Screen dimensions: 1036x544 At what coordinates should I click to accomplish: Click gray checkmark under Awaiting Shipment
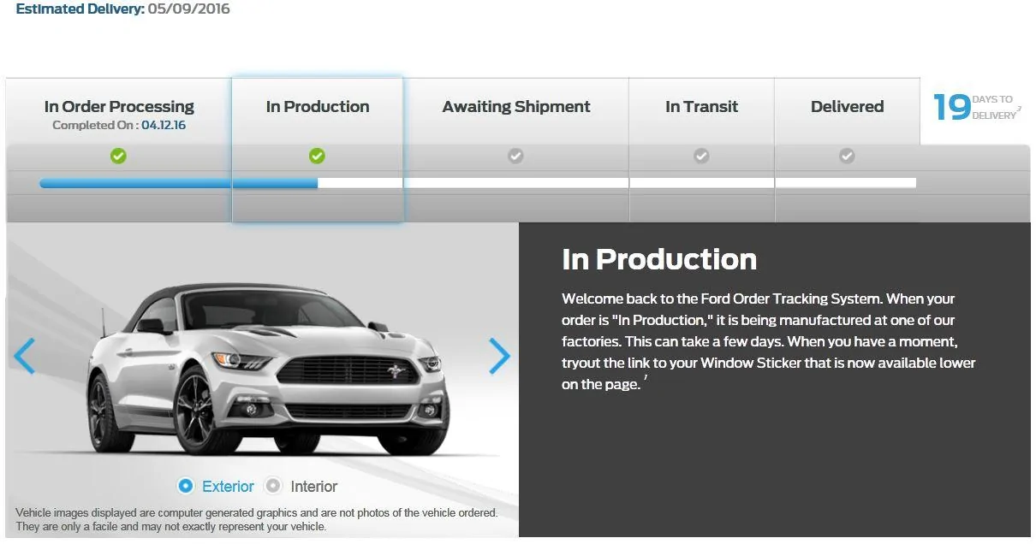(515, 156)
